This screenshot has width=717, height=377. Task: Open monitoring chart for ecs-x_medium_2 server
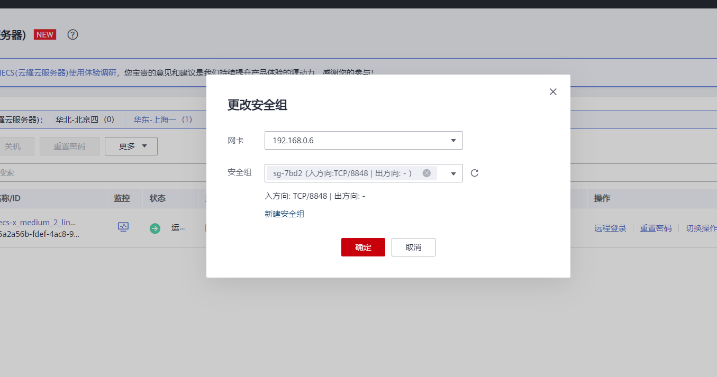[123, 227]
